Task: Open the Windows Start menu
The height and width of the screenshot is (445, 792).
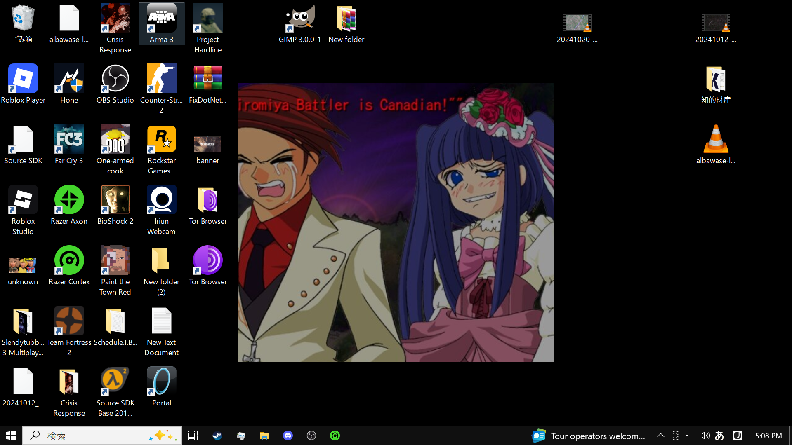Action: [x=11, y=436]
